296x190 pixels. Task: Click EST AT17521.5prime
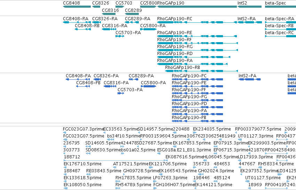point(115,167)
